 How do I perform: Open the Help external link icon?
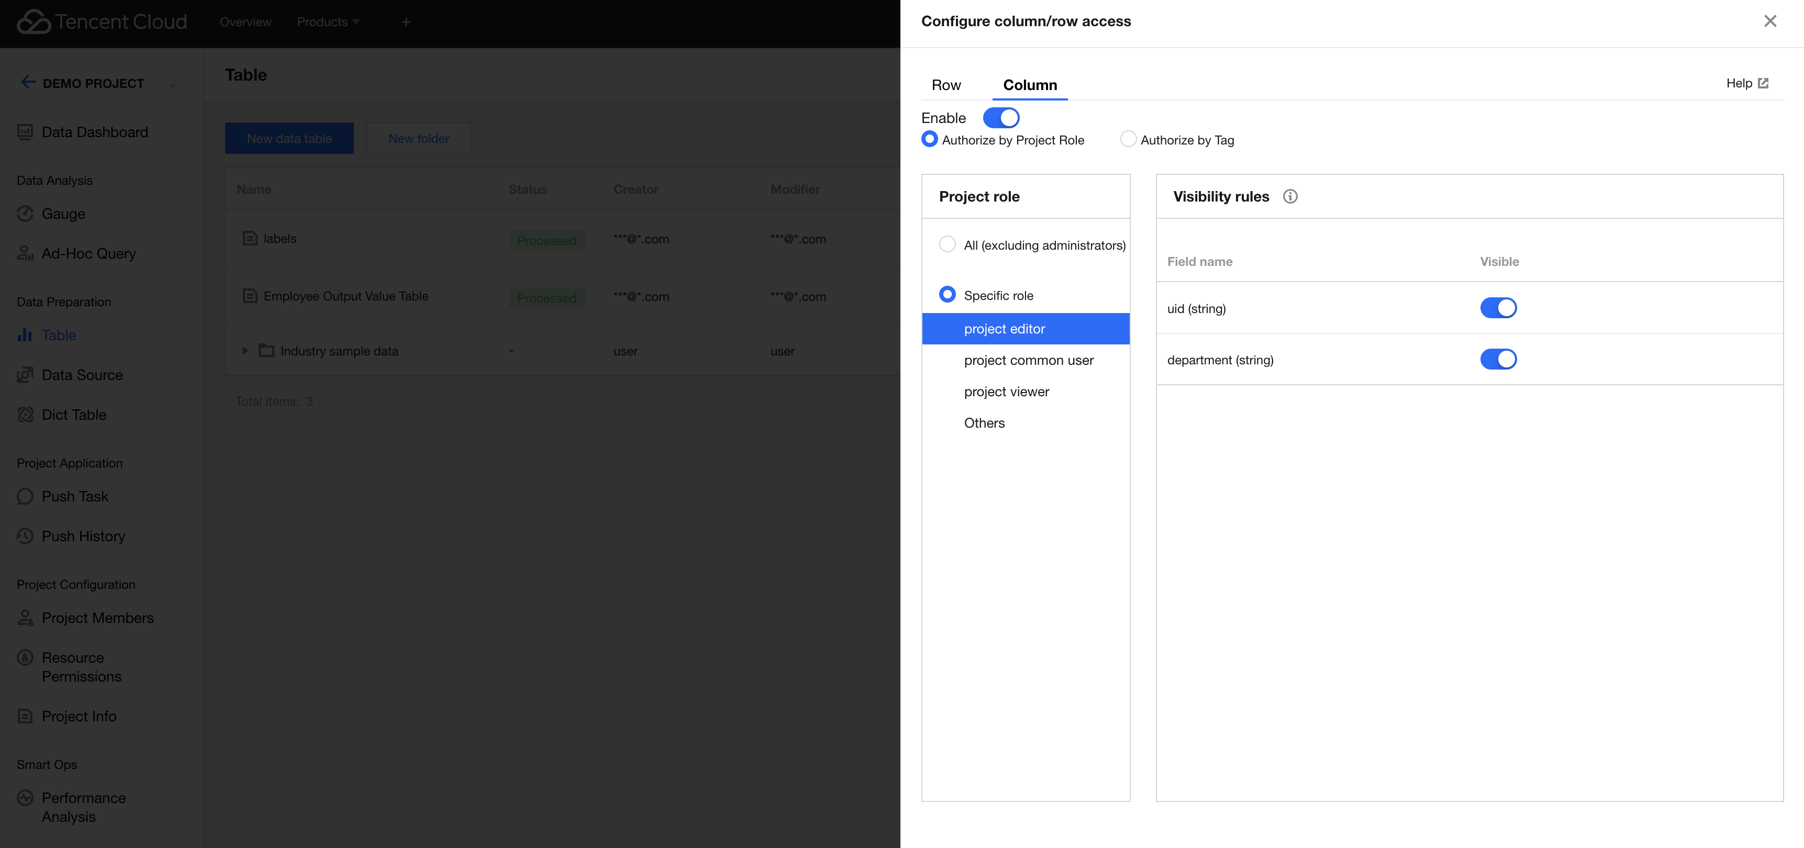click(1763, 83)
